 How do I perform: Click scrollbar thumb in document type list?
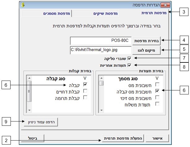(101, 83)
